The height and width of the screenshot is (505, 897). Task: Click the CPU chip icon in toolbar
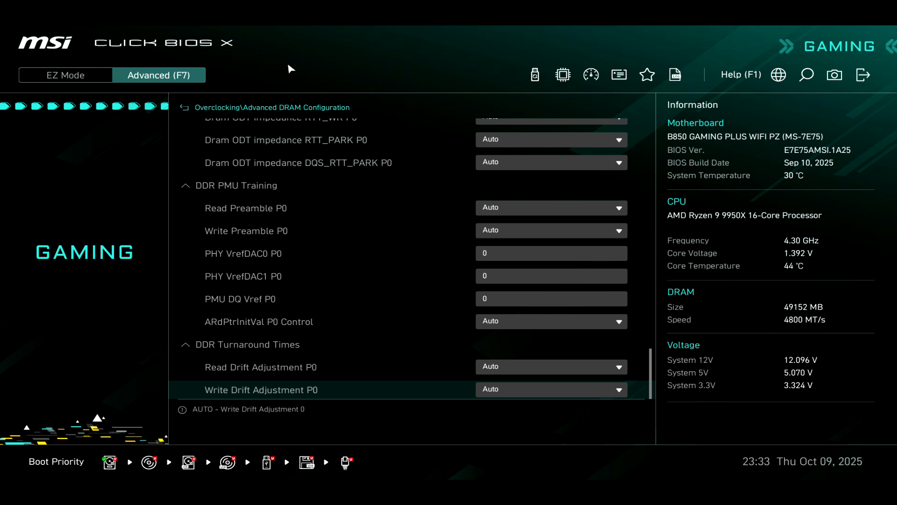click(x=563, y=75)
